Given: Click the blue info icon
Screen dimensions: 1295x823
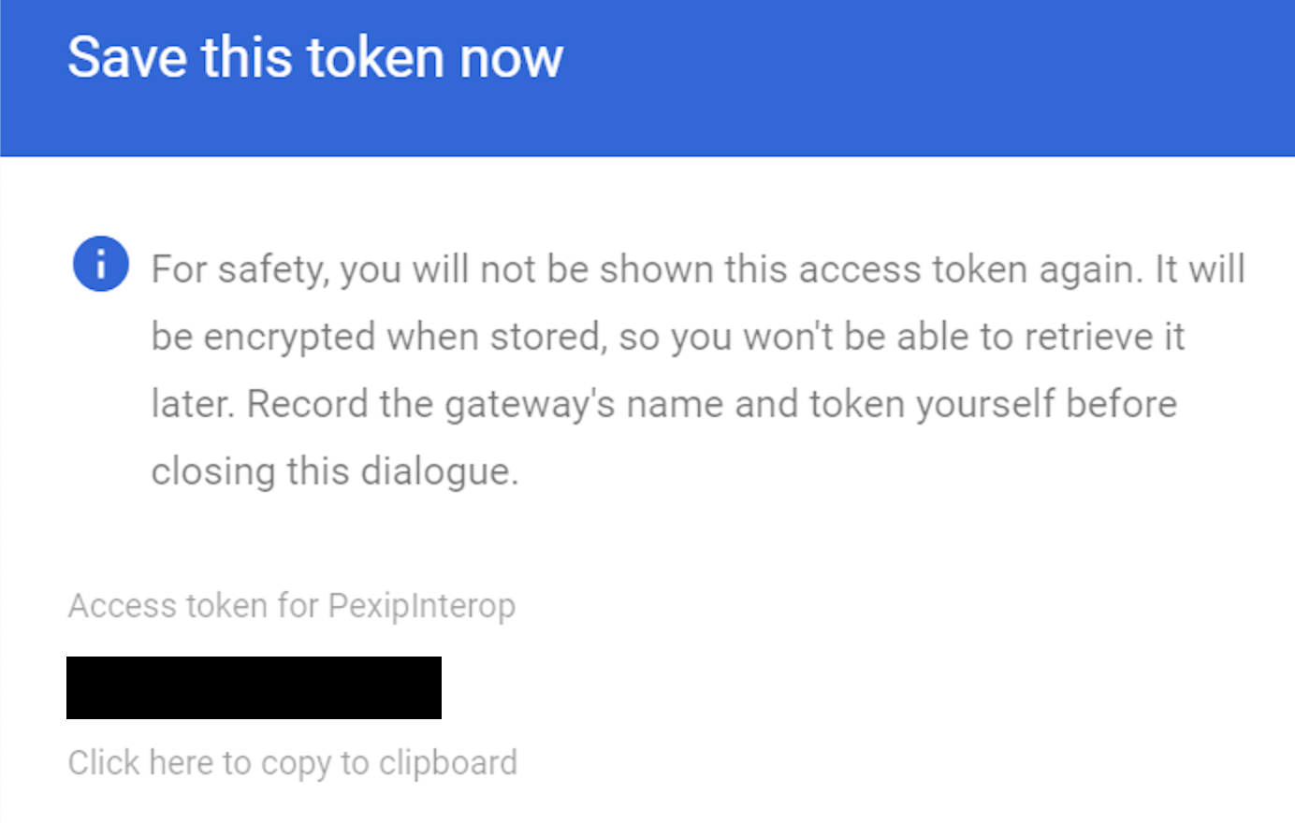Looking at the screenshot, I should coord(100,264).
